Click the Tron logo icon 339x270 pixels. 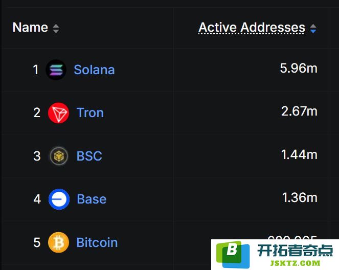[x=58, y=113]
